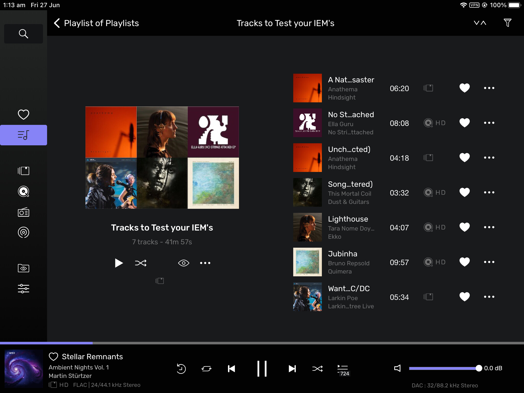The width and height of the screenshot is (524, 393).
Task: Go back to Playlist of Playlists
Action: (96, 23)
